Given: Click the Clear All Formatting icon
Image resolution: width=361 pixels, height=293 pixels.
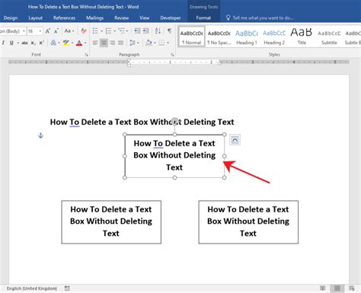Looking at the screenshot, I should pyautogui.click(x=84, y=31).
